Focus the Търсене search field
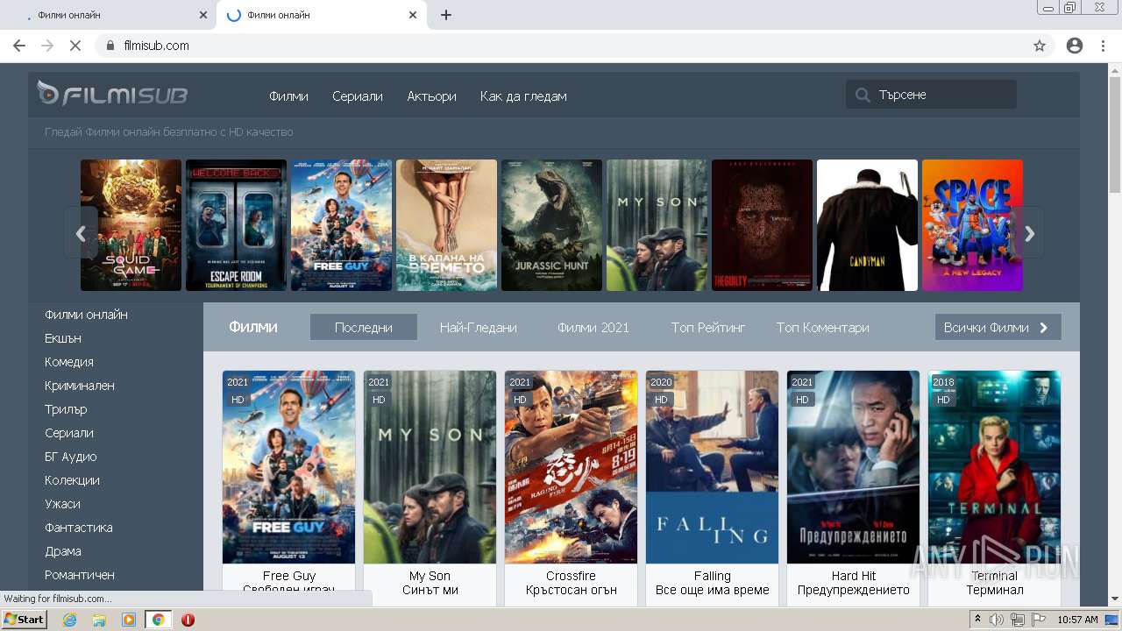 pos(931,95)
